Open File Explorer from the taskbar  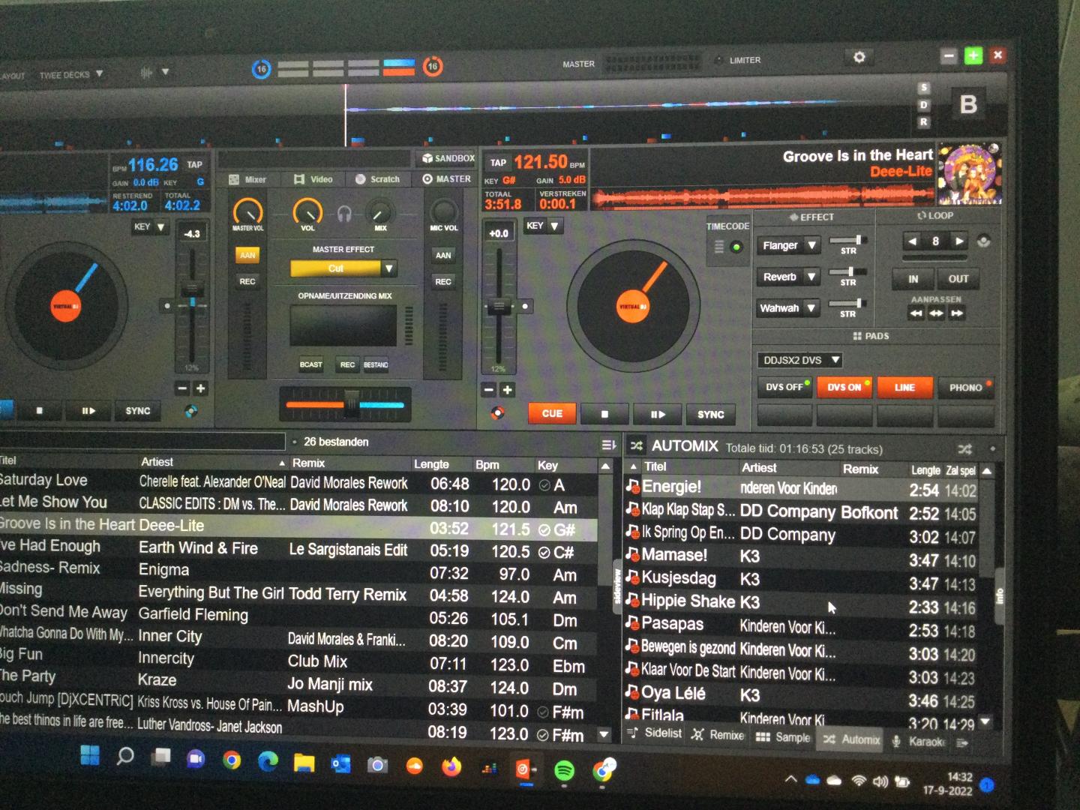304,763
